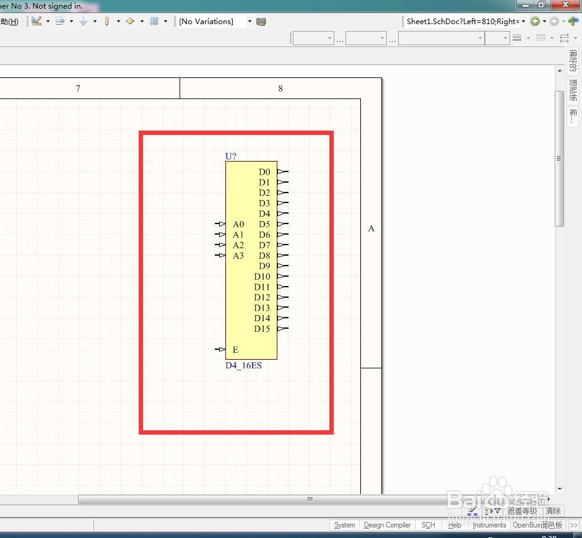Click the D15 output pin
Image resolution: width=582 pixels, height=538 pixels.
click(283, 328)
